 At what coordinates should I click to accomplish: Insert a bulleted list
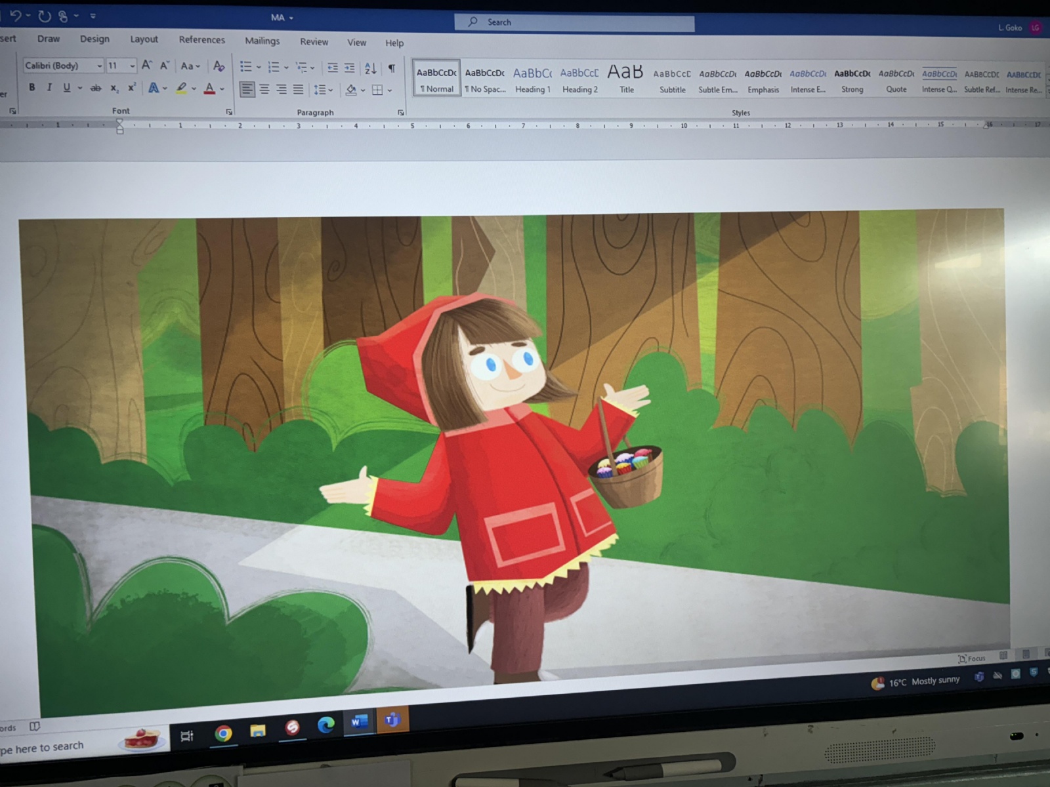[x=245, y=66]
